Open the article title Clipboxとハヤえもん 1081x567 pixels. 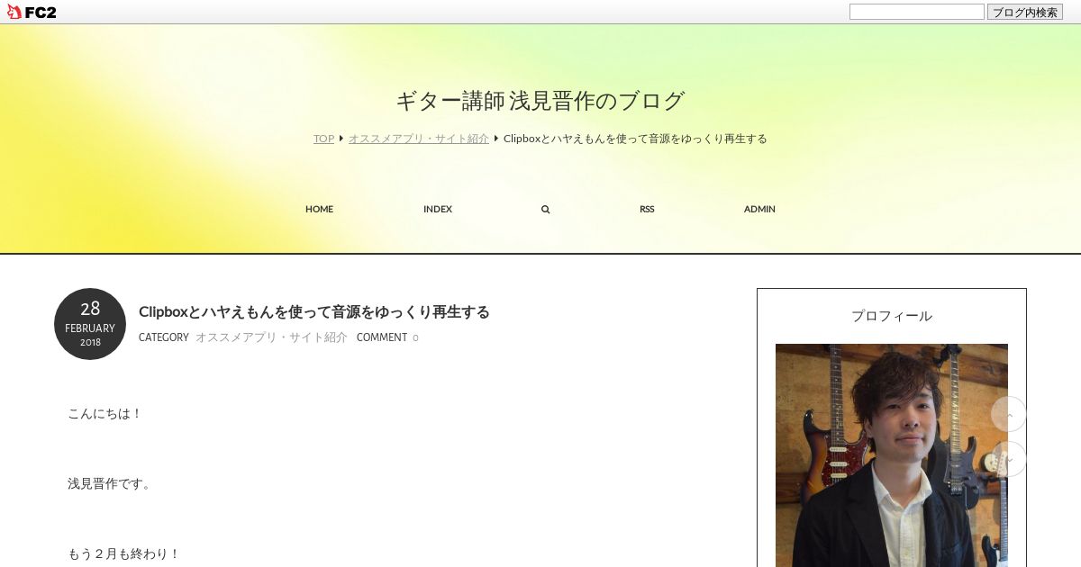click(x=314, y=312)
